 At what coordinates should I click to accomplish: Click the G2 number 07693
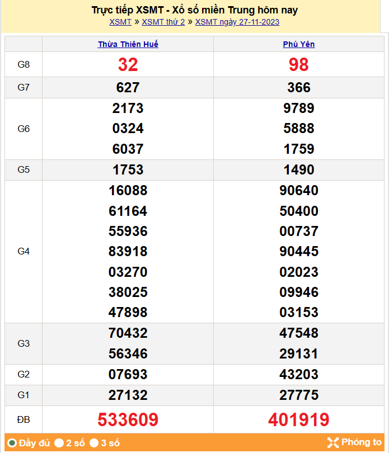128,374
